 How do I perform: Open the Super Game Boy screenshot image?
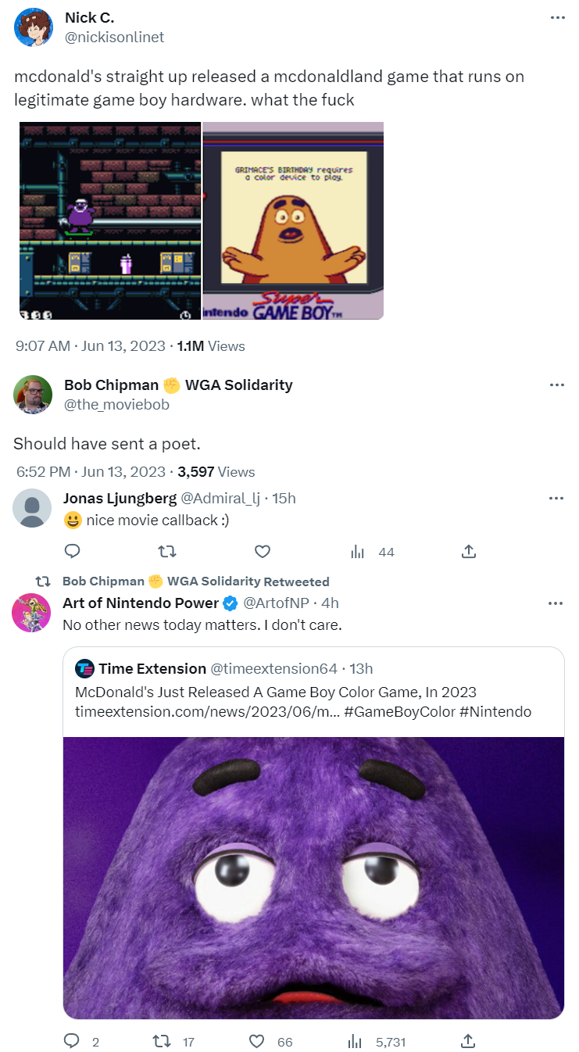(293, 220)
